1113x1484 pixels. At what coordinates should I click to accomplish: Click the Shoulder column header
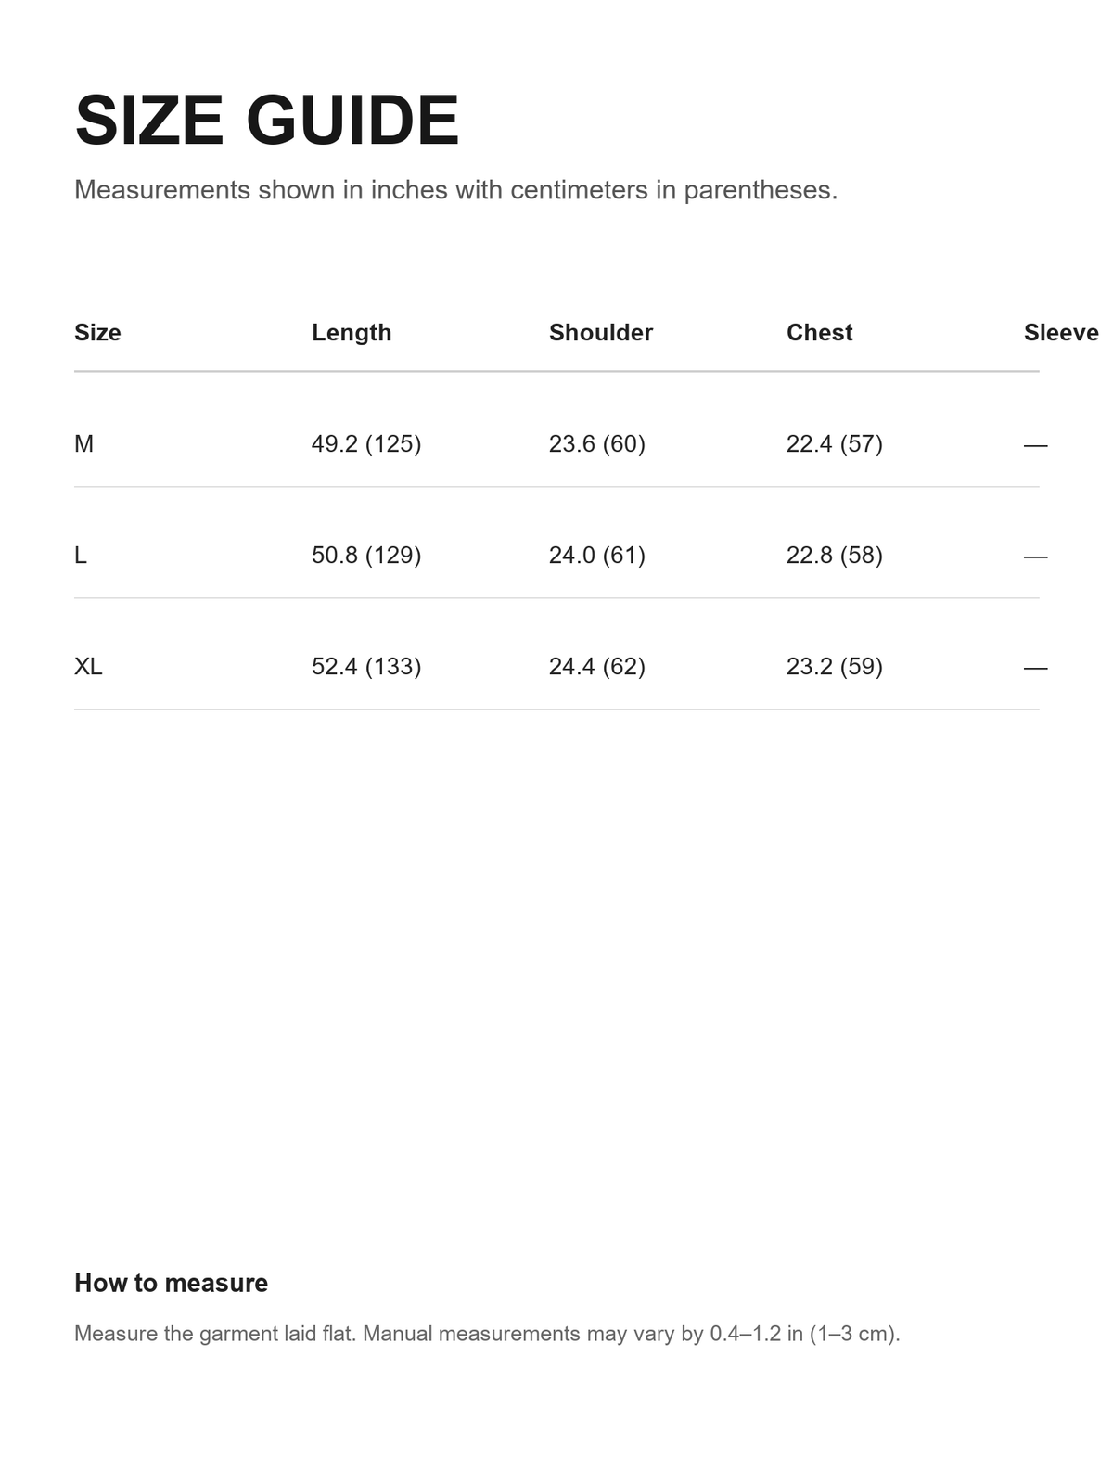coord(601,332)
